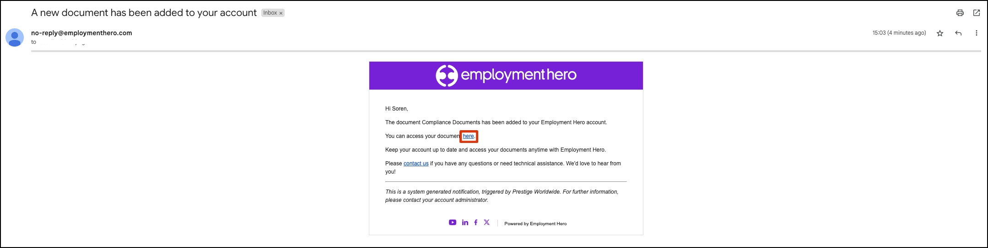Click sender no-reply@employmenthero.com

[81, 33]
